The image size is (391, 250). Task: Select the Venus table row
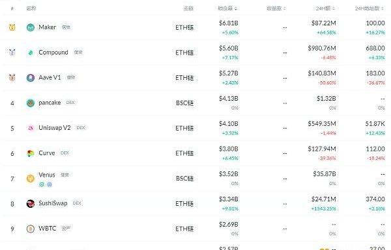pos(195,179)
